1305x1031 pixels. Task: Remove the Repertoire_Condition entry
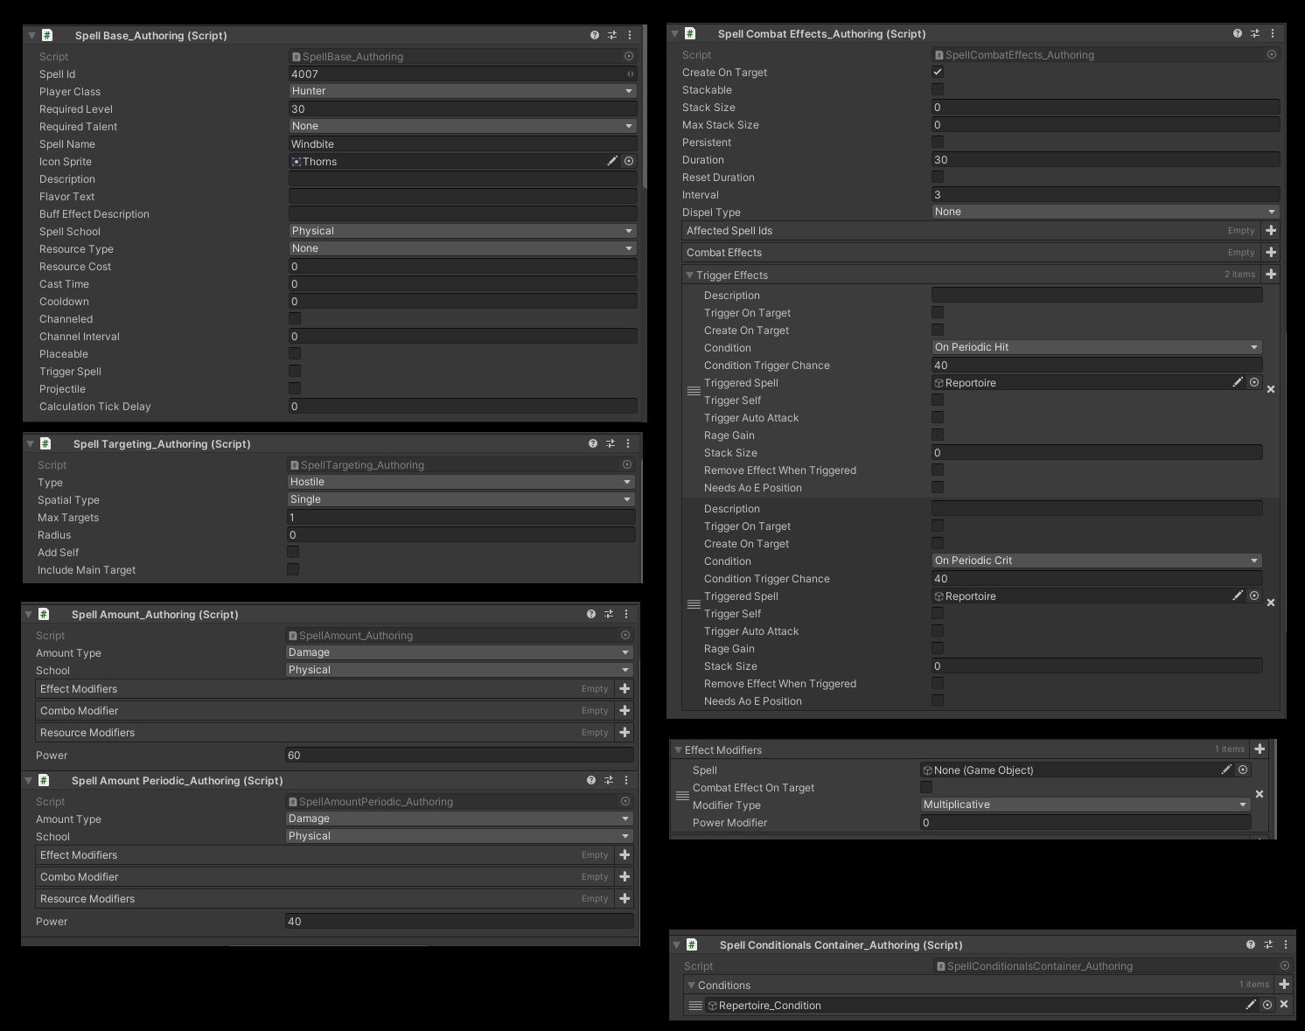pyautogui.click(x=1284, y=1005)
